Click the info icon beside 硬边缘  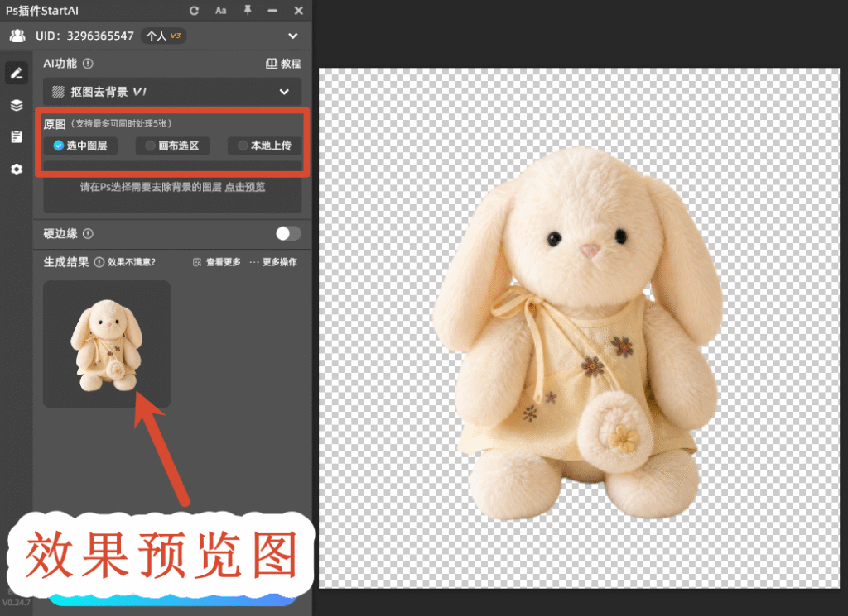click(88, 234)
